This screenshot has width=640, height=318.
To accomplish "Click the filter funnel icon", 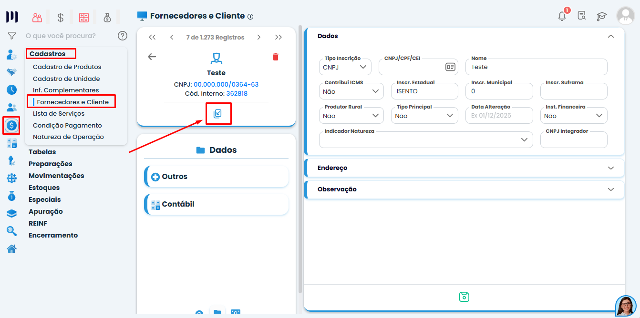I will [12, 36].
